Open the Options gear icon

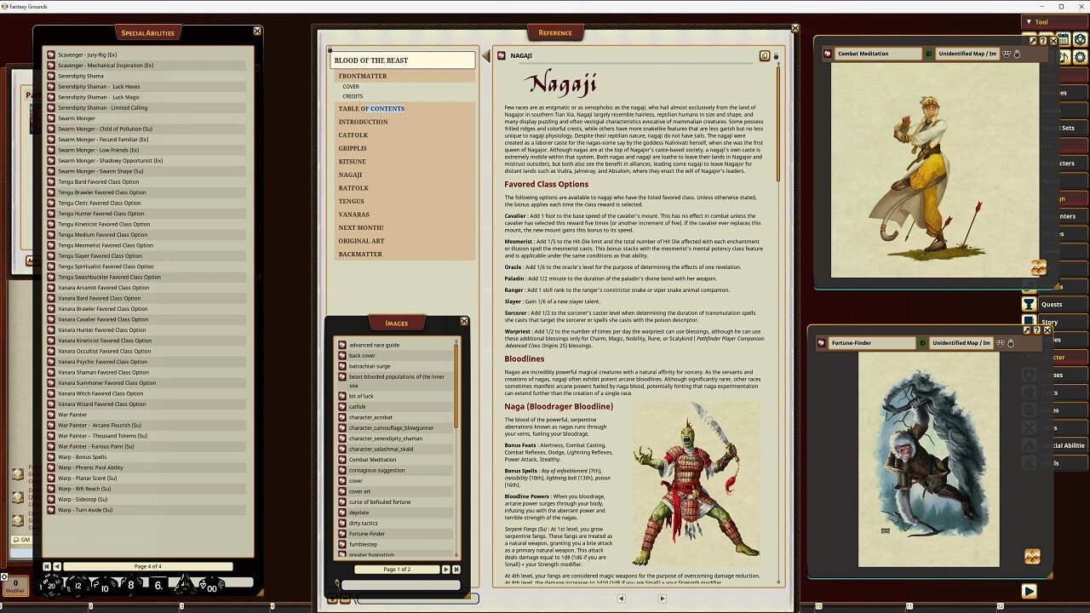1081,56
